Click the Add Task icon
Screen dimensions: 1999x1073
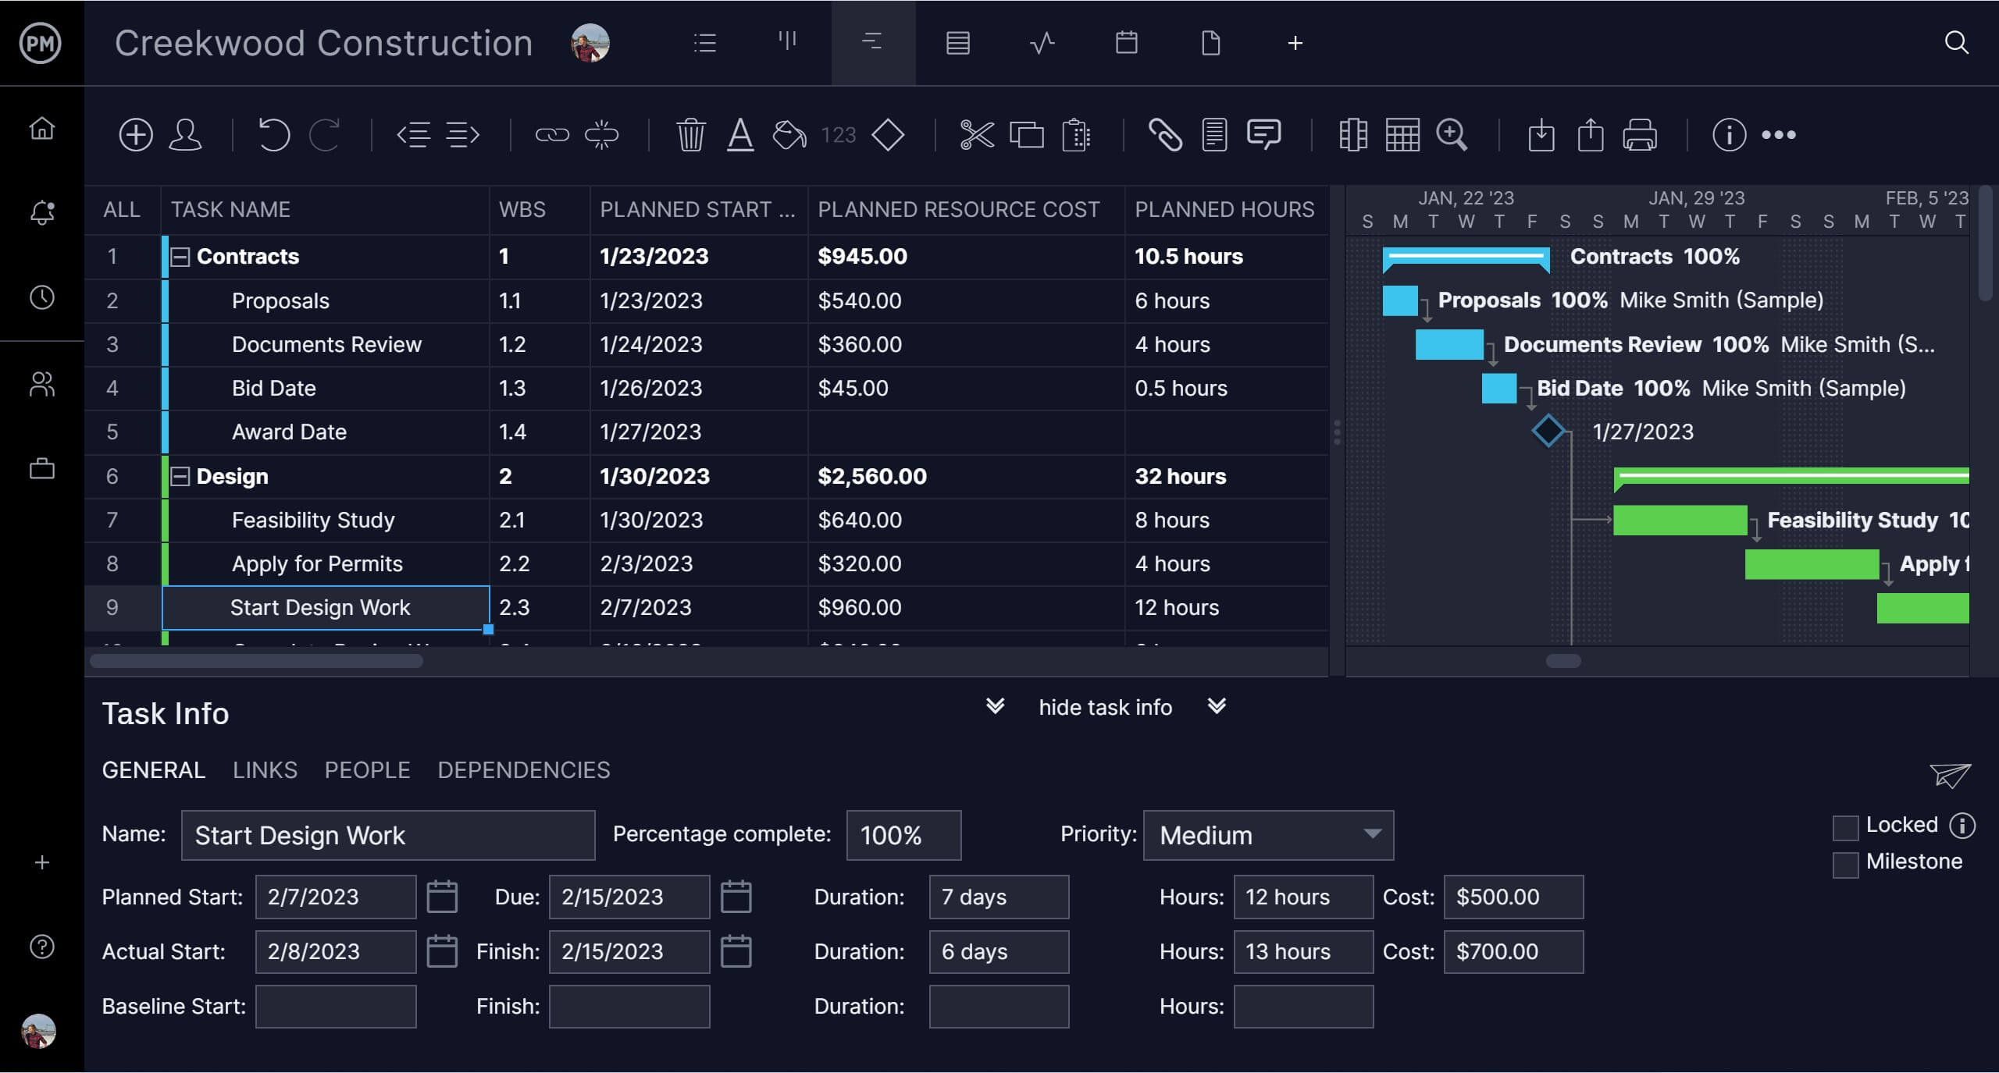click(x=134, y=133)
